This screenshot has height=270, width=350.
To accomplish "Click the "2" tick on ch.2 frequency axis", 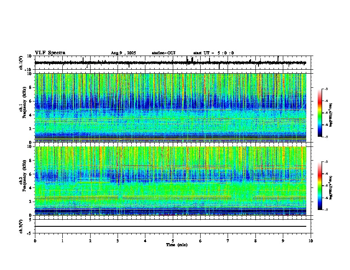I will 31,202.
